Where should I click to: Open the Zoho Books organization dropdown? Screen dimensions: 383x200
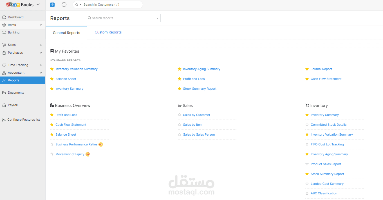point(38,4)
